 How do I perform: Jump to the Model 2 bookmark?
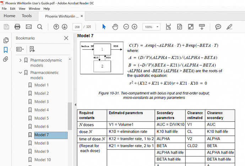(42, 93)
